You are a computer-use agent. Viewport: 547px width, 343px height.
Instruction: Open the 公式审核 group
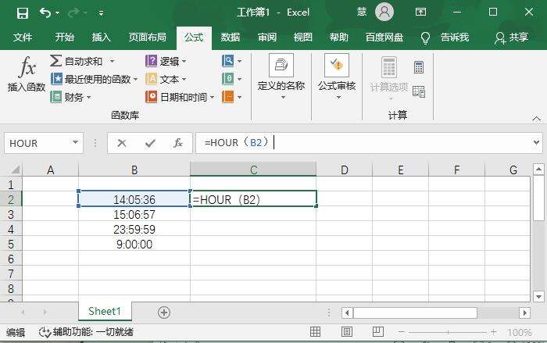[x=337, y=77]
